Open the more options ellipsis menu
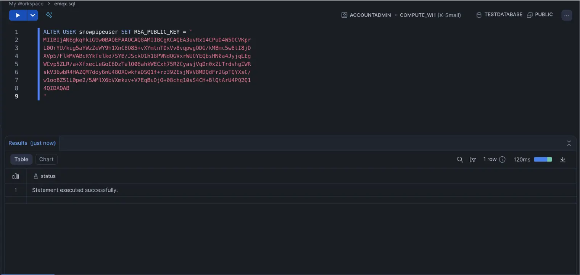 (567, 15)
